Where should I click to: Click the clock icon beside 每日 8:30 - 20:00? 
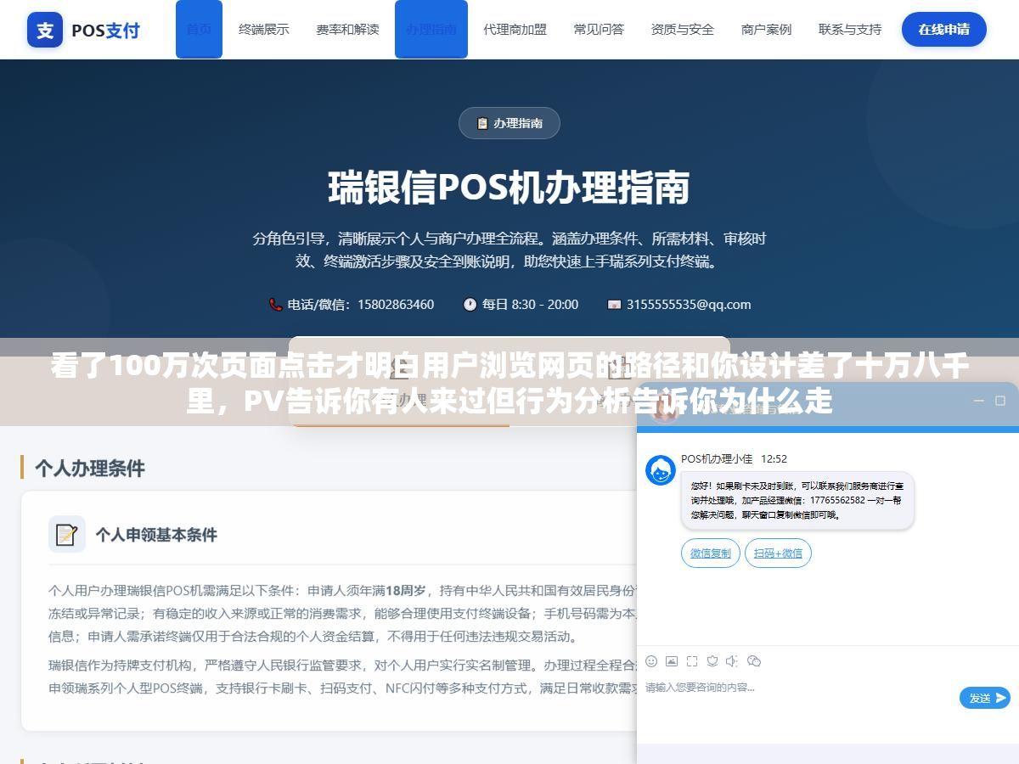click(470, 304)
